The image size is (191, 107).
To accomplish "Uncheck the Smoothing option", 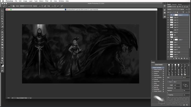I will [153, 89].
